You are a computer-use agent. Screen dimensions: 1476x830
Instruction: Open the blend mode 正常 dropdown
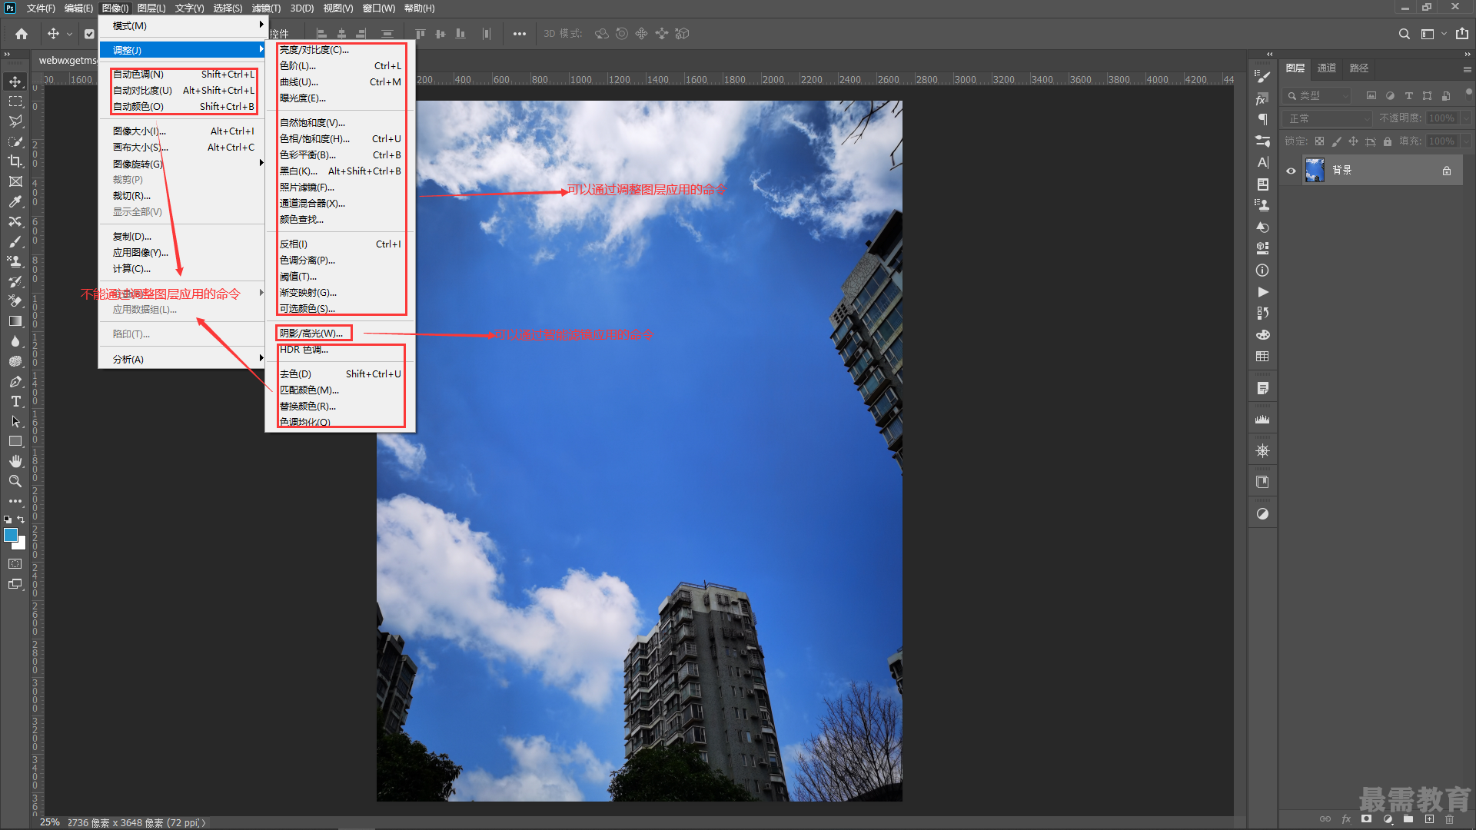1328,118
